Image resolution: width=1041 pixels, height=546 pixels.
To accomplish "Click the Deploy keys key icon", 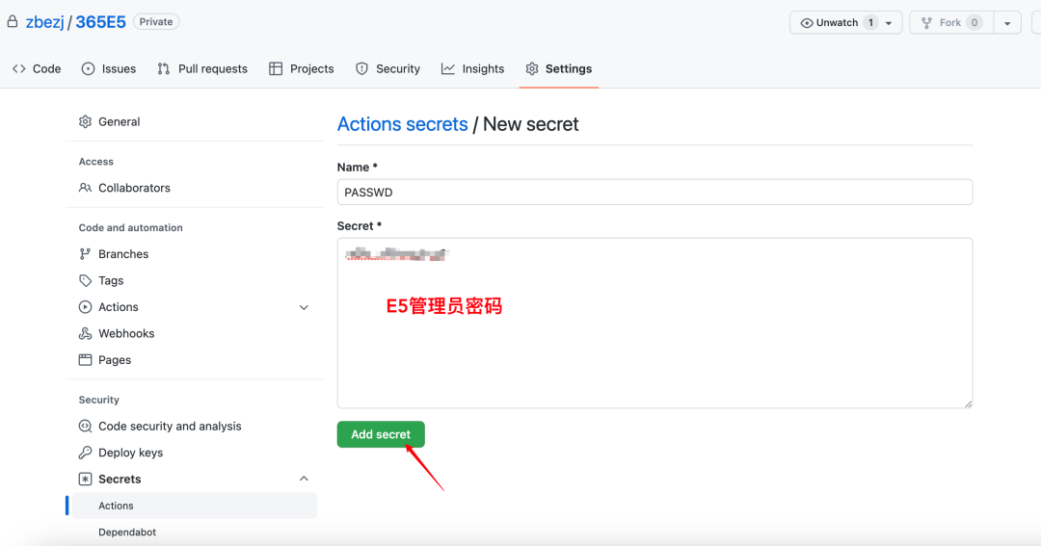I will coord(85,453).
